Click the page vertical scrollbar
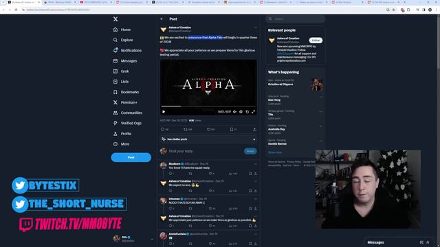440x247 pixels. (439, 42)
